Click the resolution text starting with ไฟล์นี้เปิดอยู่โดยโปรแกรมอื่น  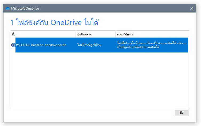pyautogui.click(x=152, y=45)
